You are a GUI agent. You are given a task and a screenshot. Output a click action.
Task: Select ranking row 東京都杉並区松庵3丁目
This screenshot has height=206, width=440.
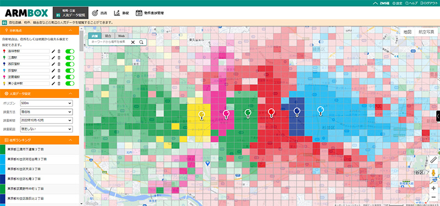pyautogui.click(x=40, y=179)
